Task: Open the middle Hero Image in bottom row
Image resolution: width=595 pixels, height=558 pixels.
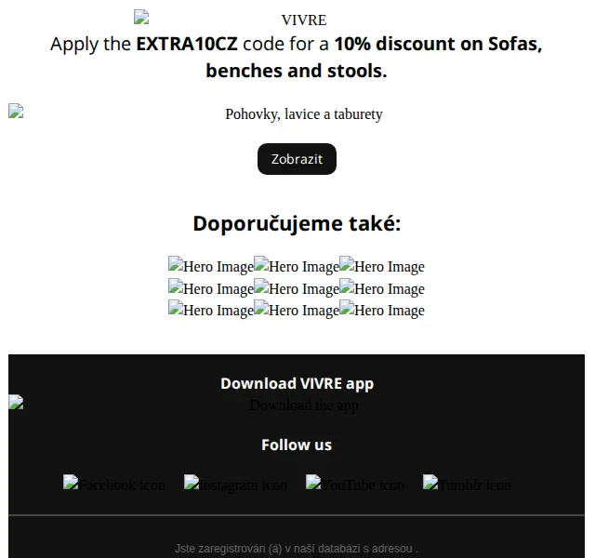Action: point(297,310)
